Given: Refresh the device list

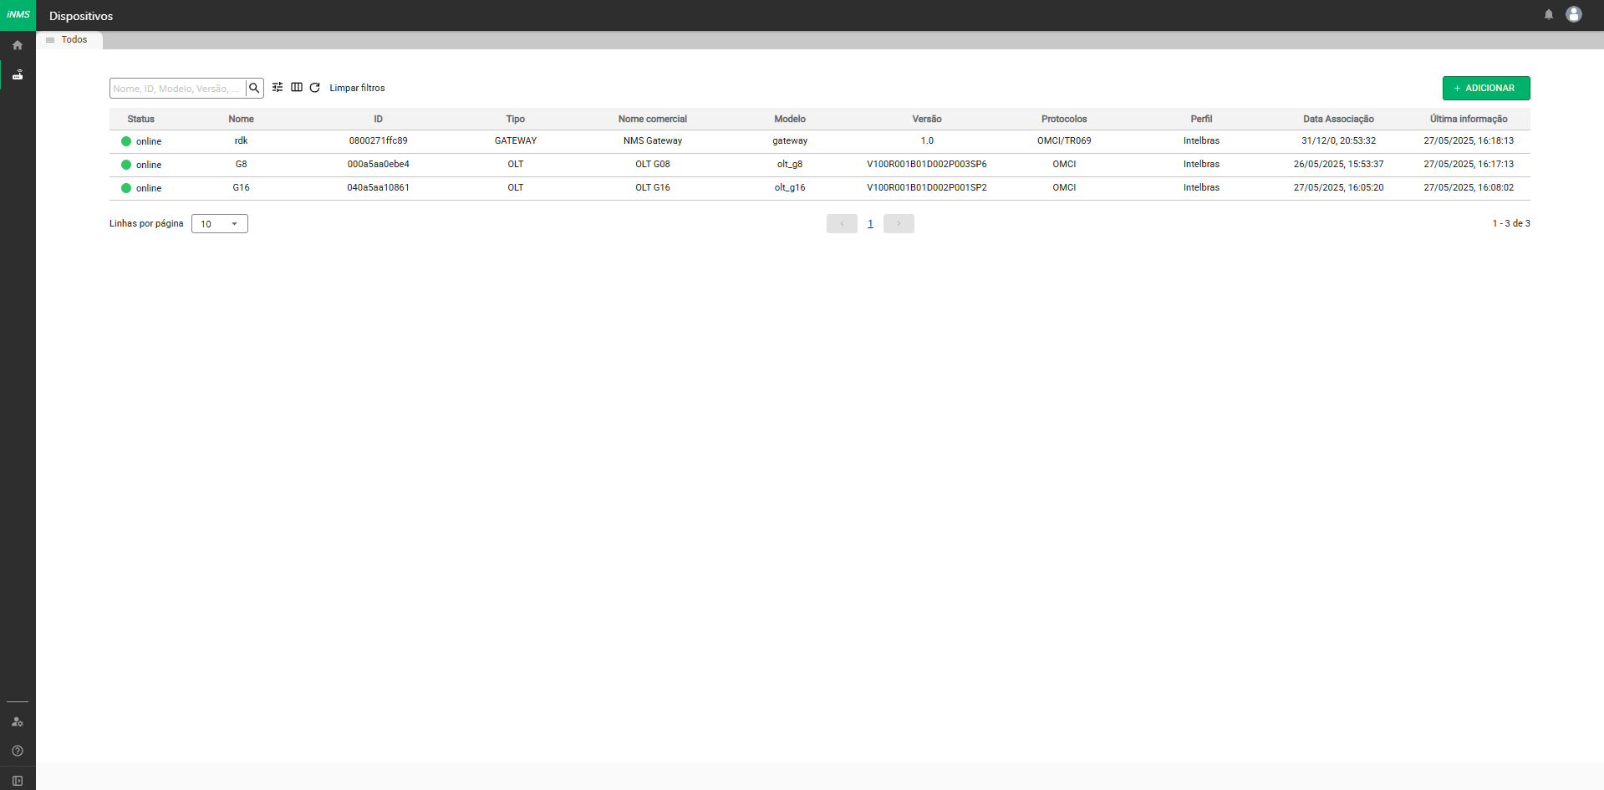Looking at the screenshot, I should (x=315, y=87).
